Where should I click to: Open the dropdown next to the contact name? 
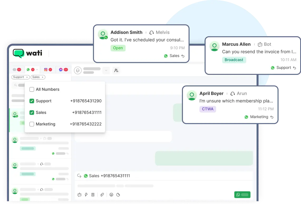(x=106, y=70)
